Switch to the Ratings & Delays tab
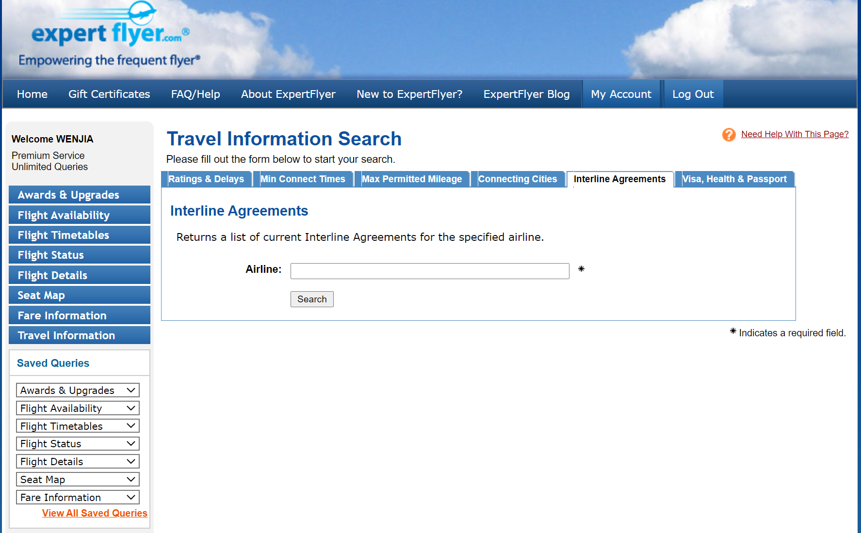861x533 pixels. click(206, 179)
